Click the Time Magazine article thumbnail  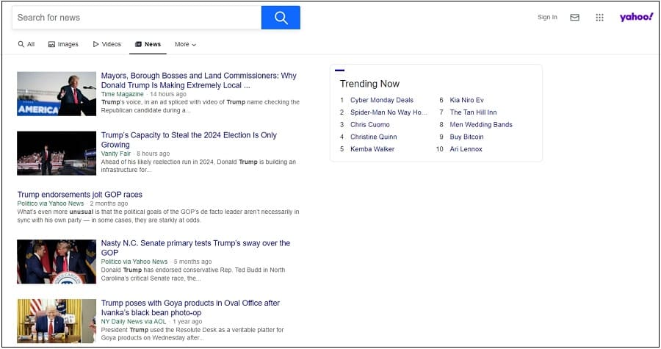(x=57, y=93)
